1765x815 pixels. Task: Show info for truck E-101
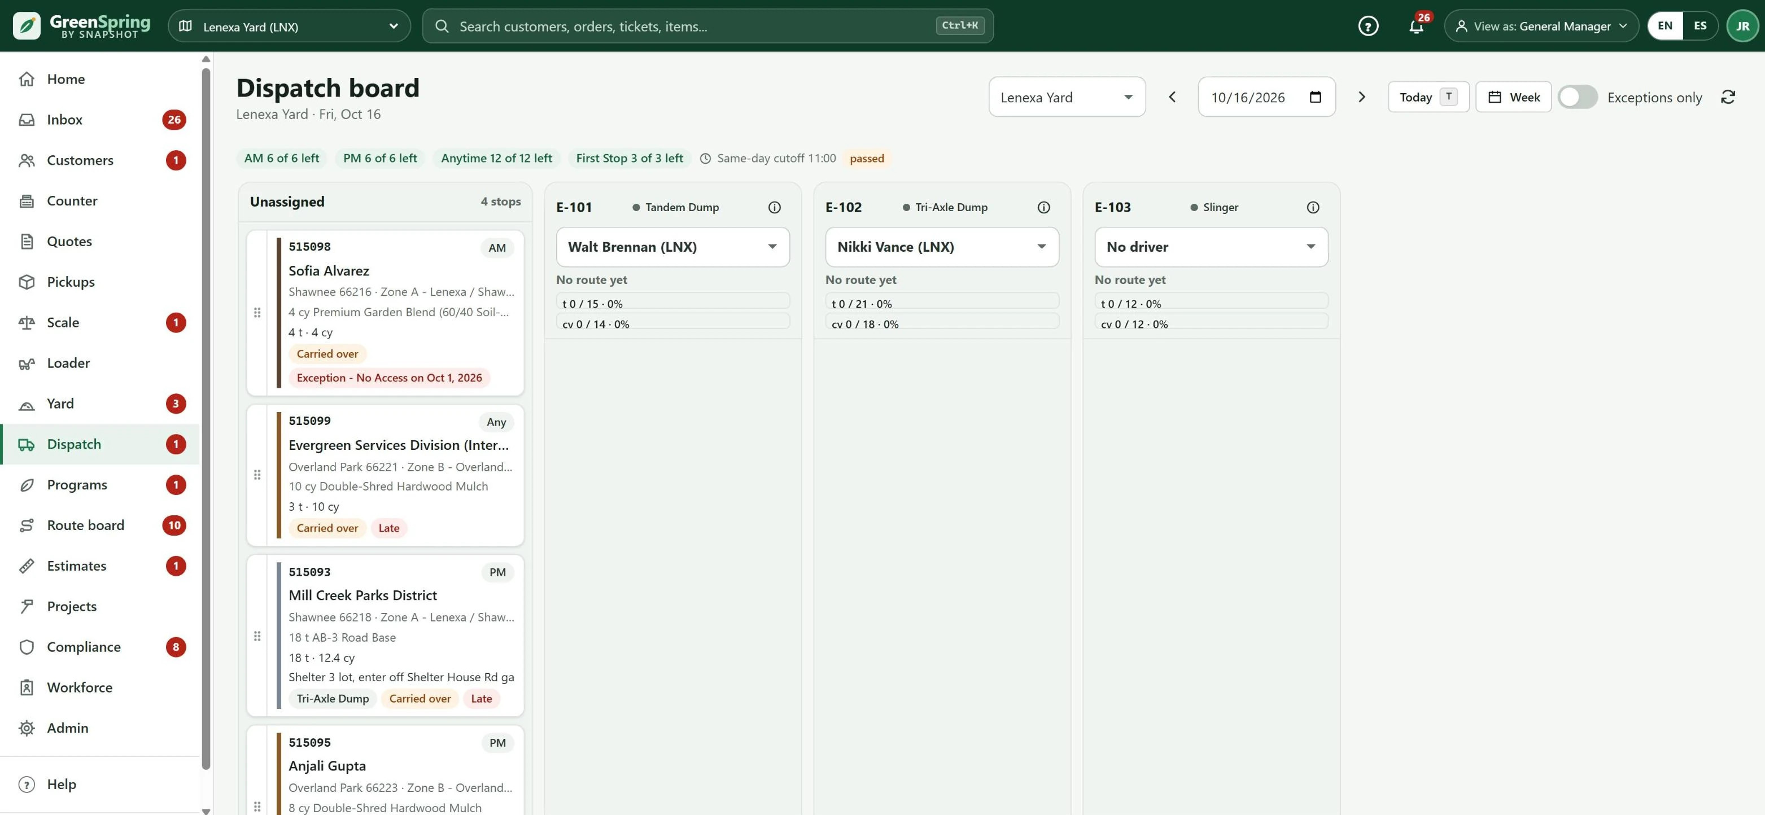pos(774,207)
